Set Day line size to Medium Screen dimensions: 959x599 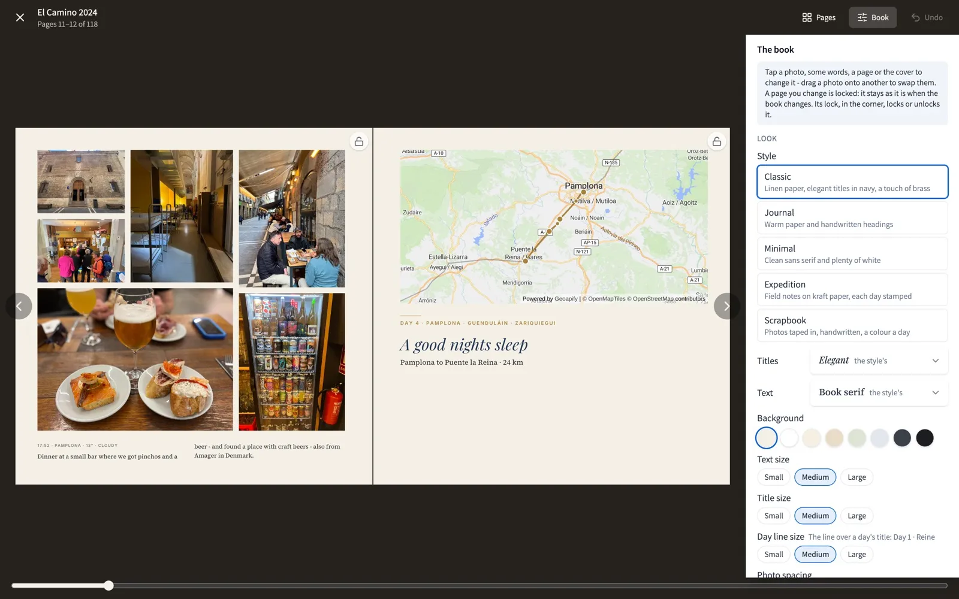click(815, 555)
